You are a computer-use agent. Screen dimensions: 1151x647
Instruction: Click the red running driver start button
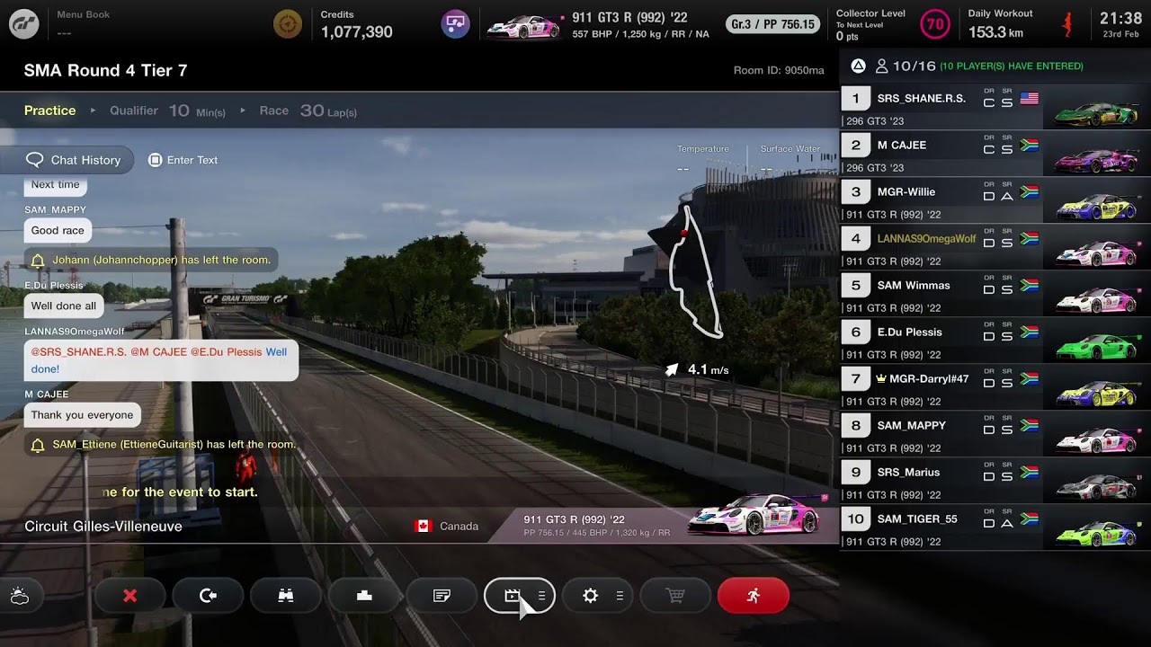click(x=754, y=596)
